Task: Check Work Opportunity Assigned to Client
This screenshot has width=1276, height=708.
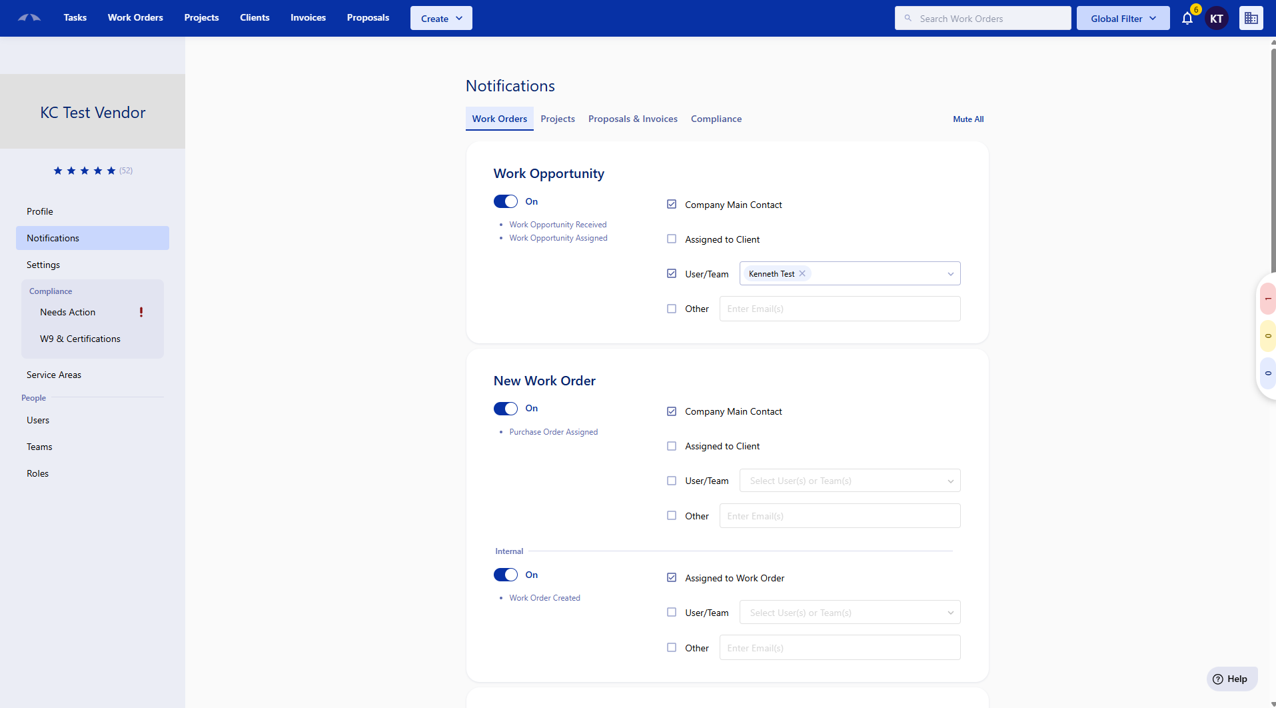Action: (x=672, y=239)
